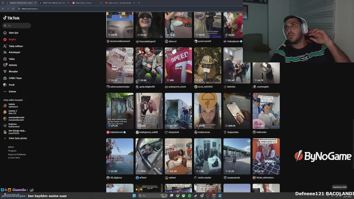This screenshot has width=354, height=199.
Task: Expand Daha fazla göster followed accounts
Action: [x=15, y=138]
